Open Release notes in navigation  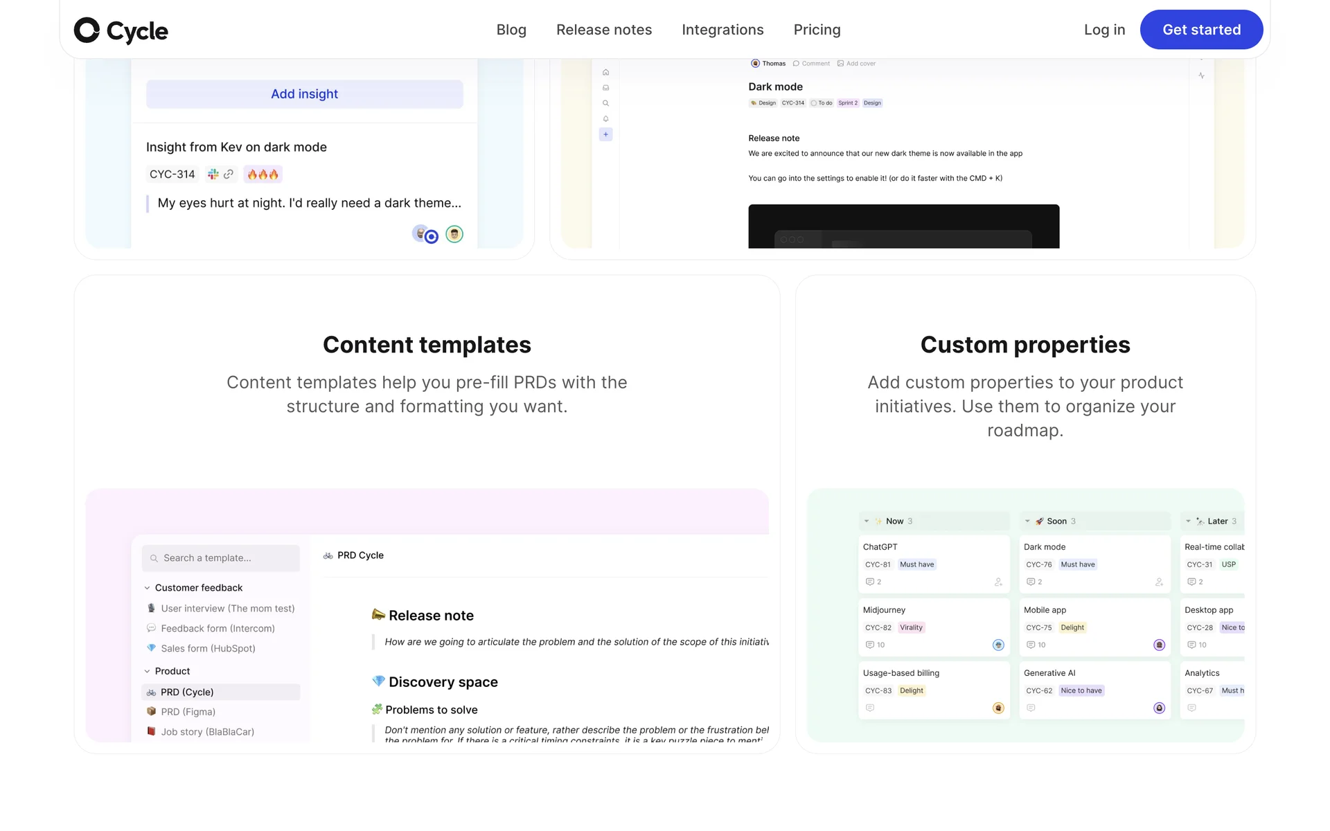603,30
